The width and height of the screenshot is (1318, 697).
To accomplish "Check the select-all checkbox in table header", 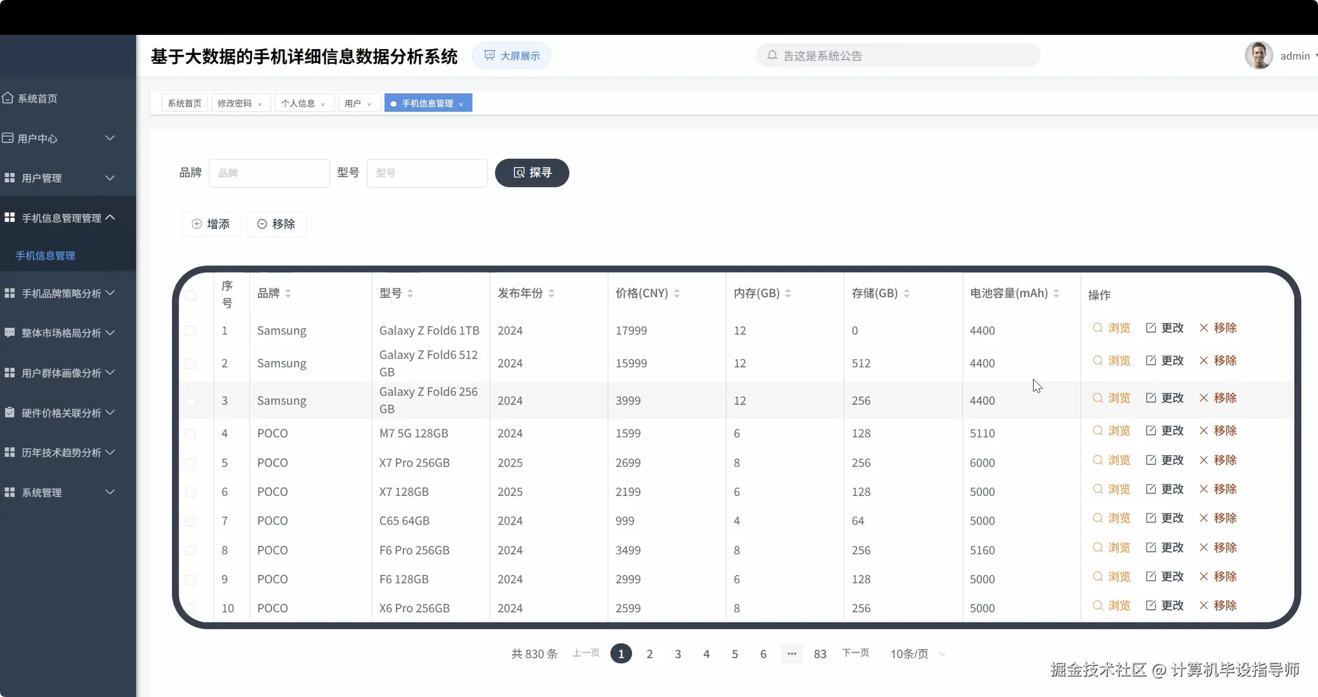I will tap(191, 295).
